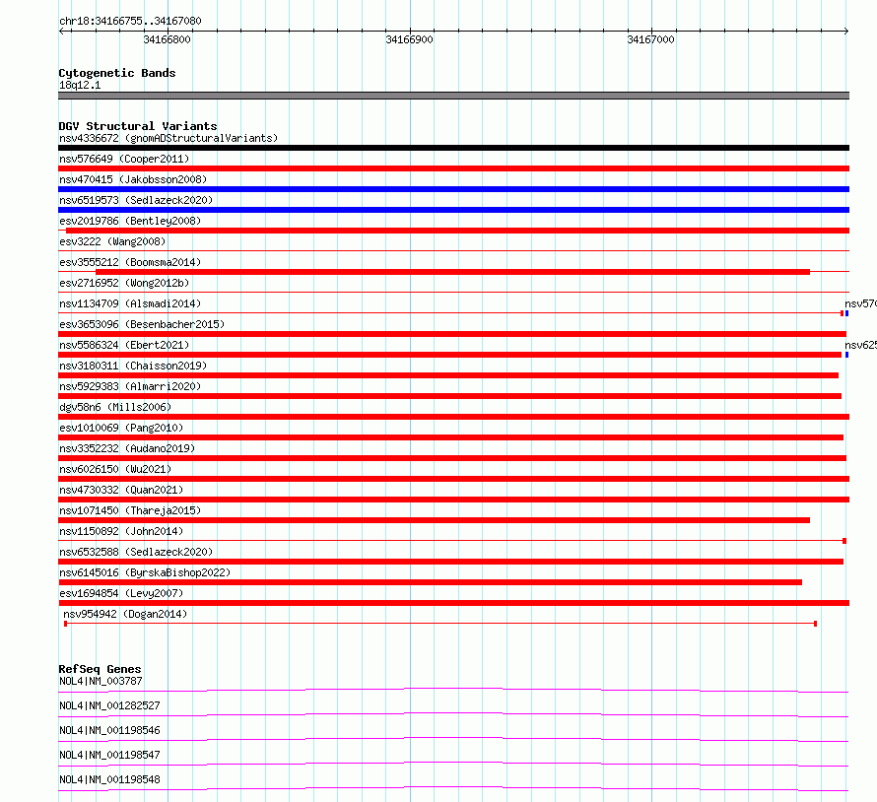This screenshot has height=802, width=877.
Task: Click esv3555212 (Boomsma2014) label
Action: 130,262
